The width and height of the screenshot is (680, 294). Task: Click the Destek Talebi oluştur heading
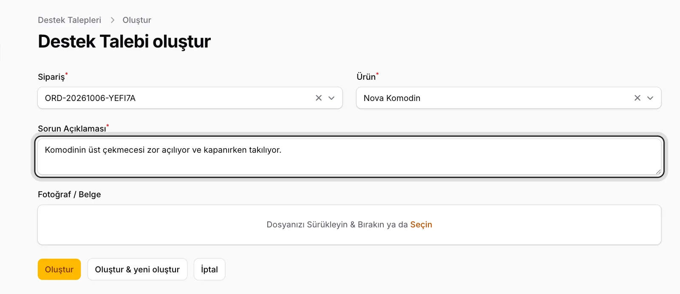[x=124, y=42]
